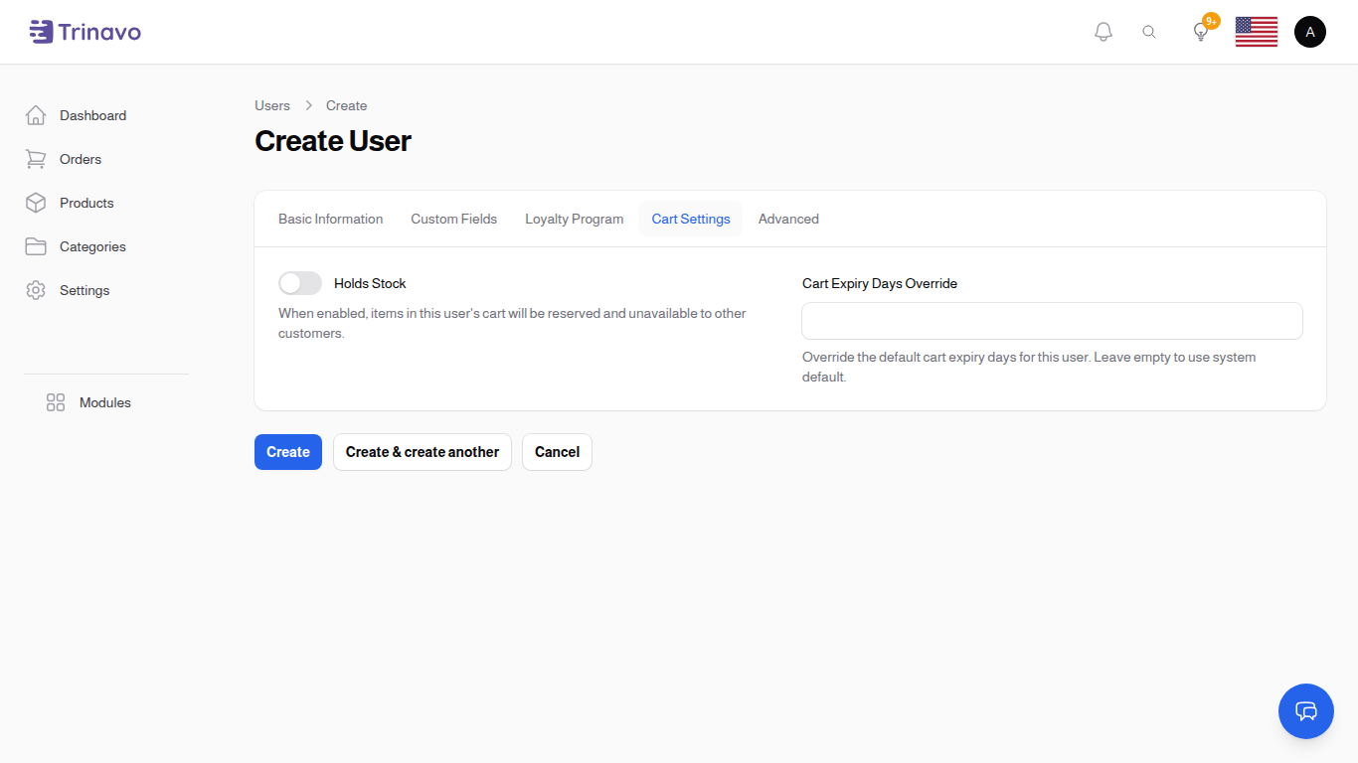
Task: Click the Dashboard home icon
Action: (x=36, y=115)
